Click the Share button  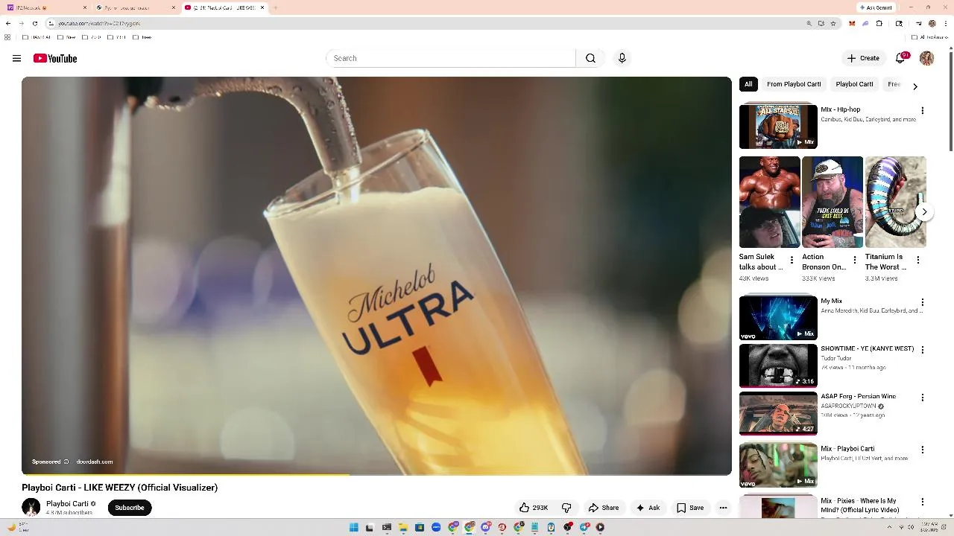(604, 508)
